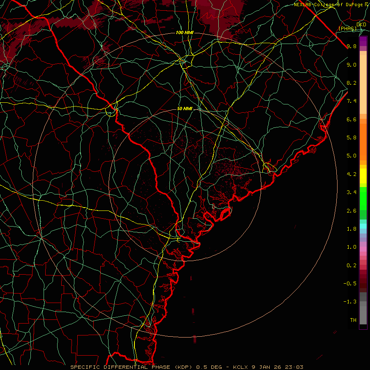The width and height of the screenshot is (370, 370).
Task: Click the 9.8 value on color scale
Action: [351, 46]
